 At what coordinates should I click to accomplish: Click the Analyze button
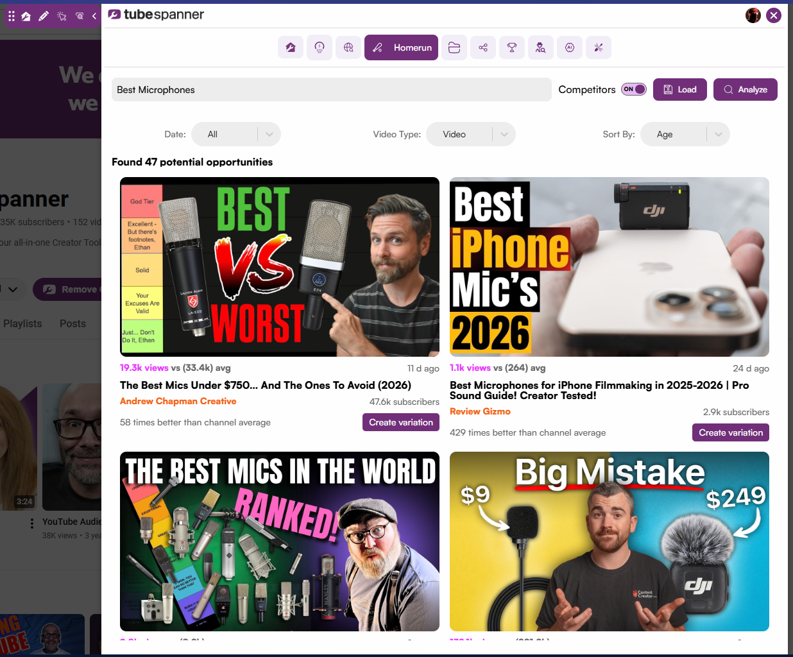point(746,90)
